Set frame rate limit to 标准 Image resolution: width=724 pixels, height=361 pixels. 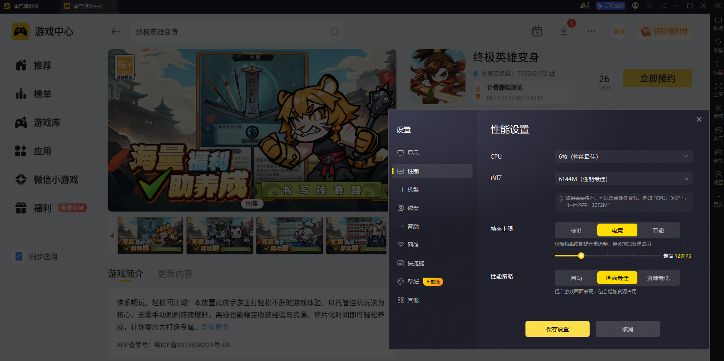click(x=576, y=230)
